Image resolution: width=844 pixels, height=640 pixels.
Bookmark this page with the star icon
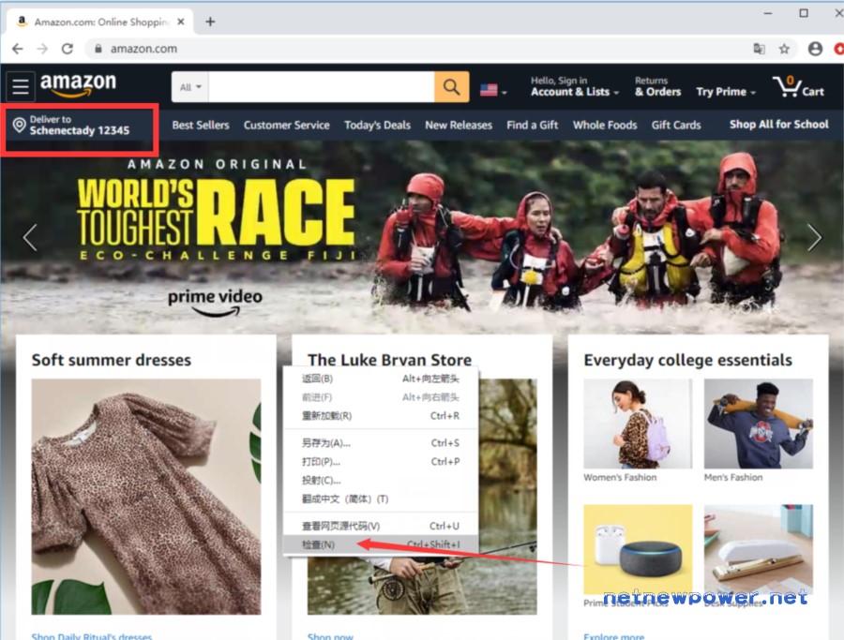[784, 49]
